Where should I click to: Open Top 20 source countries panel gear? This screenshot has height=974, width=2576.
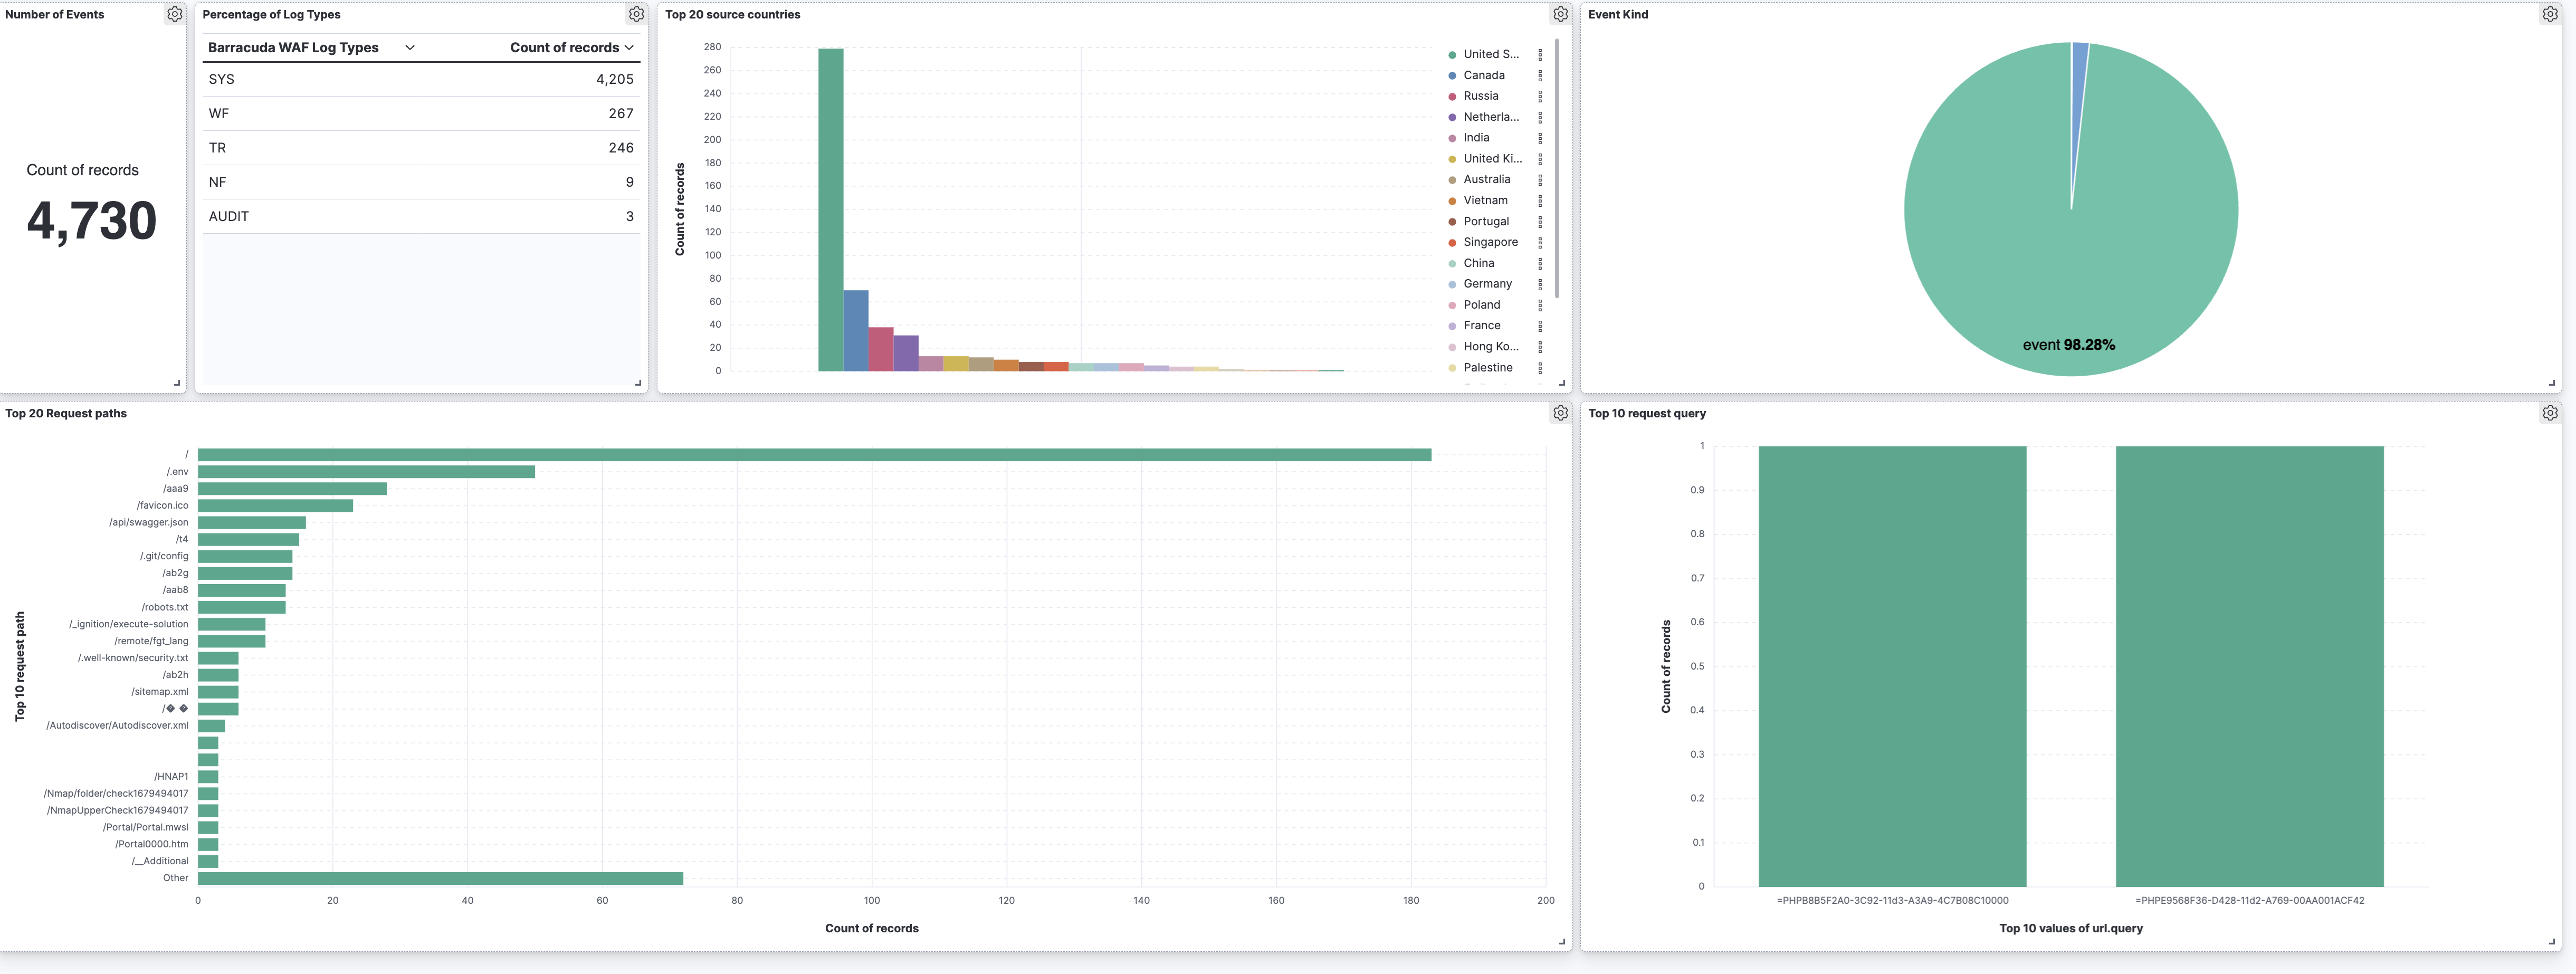(x=1560, y=14)
